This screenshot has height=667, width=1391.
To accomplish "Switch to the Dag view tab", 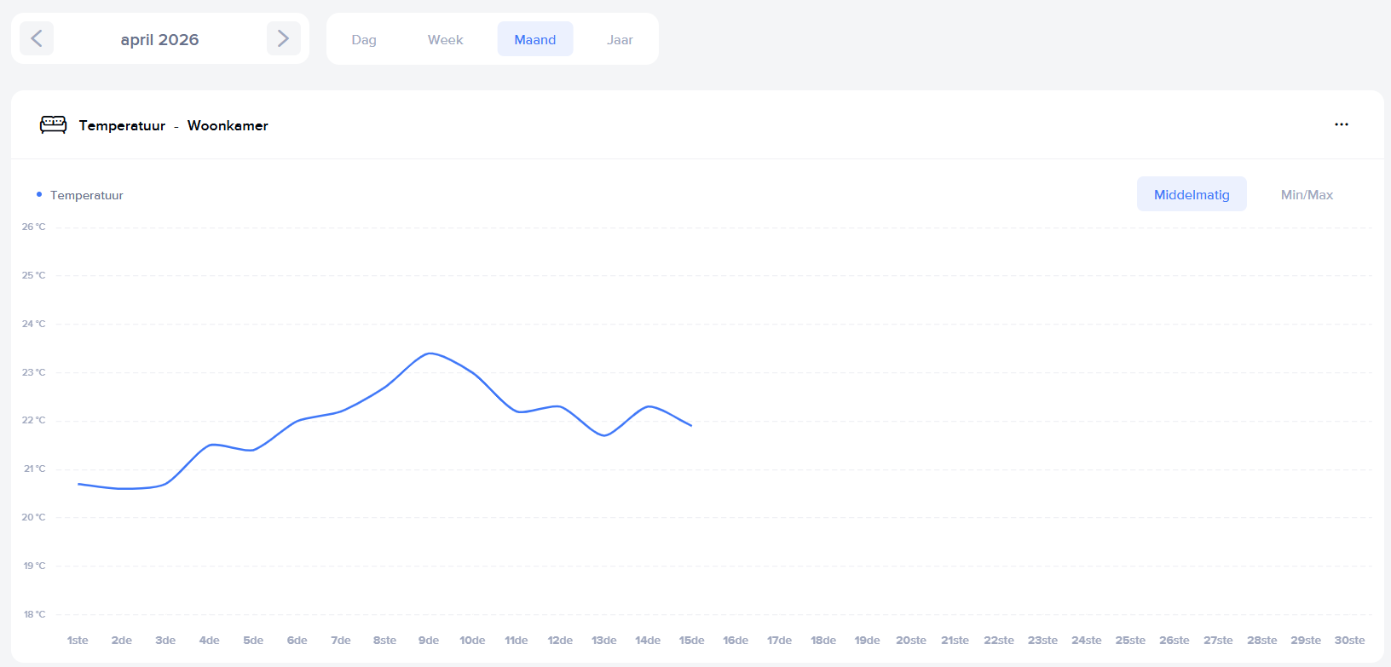I will coord(364,39).
